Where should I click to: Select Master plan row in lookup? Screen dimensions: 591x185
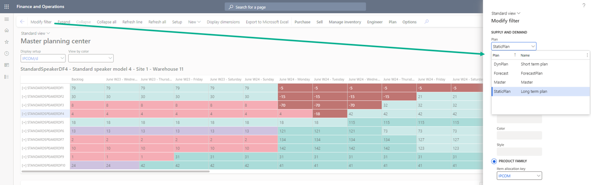pyautogui.click(x=540, y=82)
